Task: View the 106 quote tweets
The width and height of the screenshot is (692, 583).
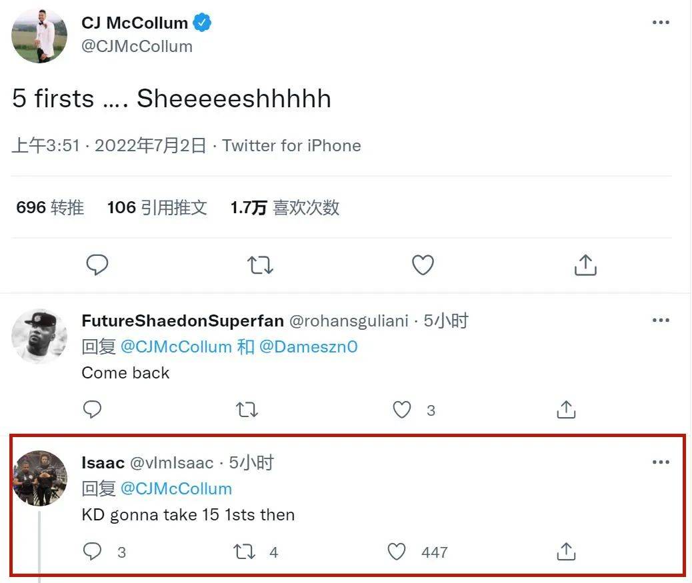Action: [157, 207]
